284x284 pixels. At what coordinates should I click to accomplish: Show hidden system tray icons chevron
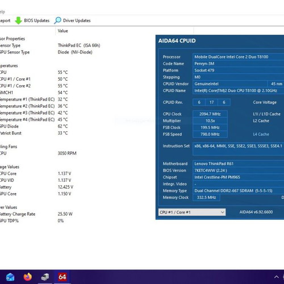coord(277,277)
